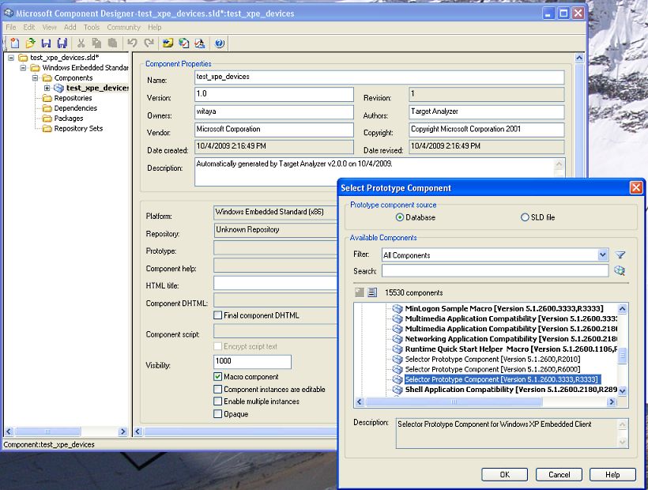Viewport: 648px width, 490px height.
Task: Click the component list vertical scrollbar thumb
Action: click(623, 356)
